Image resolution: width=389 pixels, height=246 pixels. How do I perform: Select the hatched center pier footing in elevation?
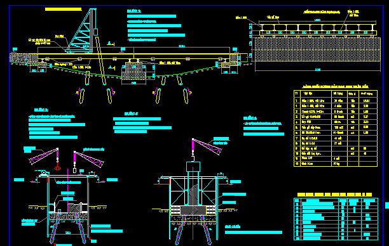(x=134, y=71)
